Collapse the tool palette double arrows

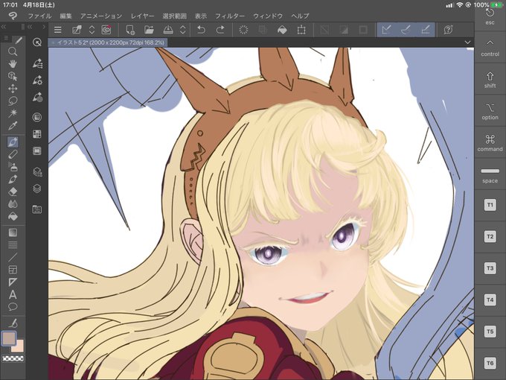tap(4, 27)
